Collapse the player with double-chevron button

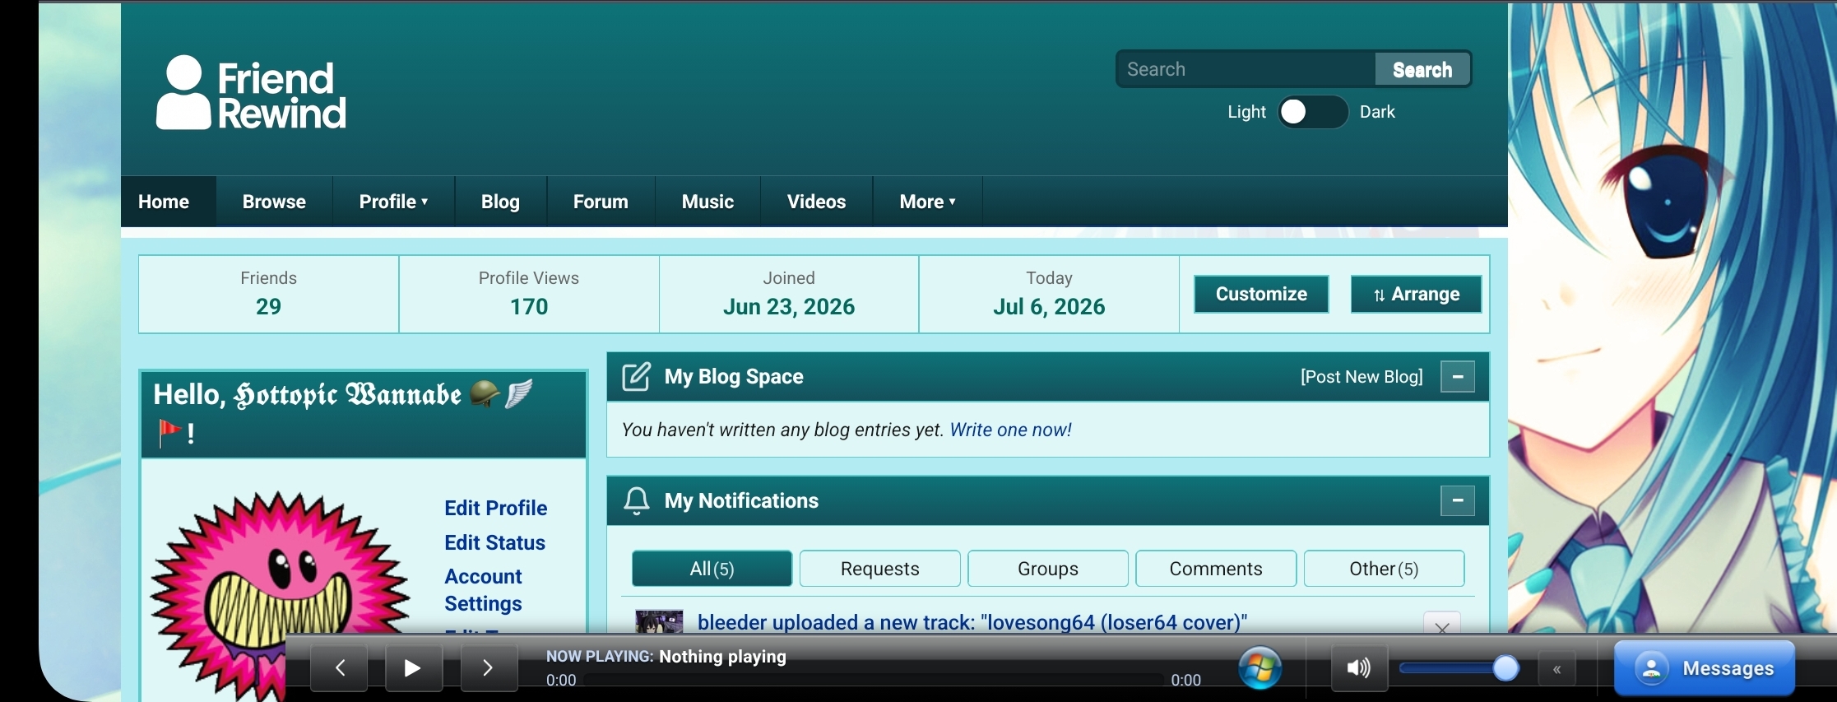(1556, 669)
